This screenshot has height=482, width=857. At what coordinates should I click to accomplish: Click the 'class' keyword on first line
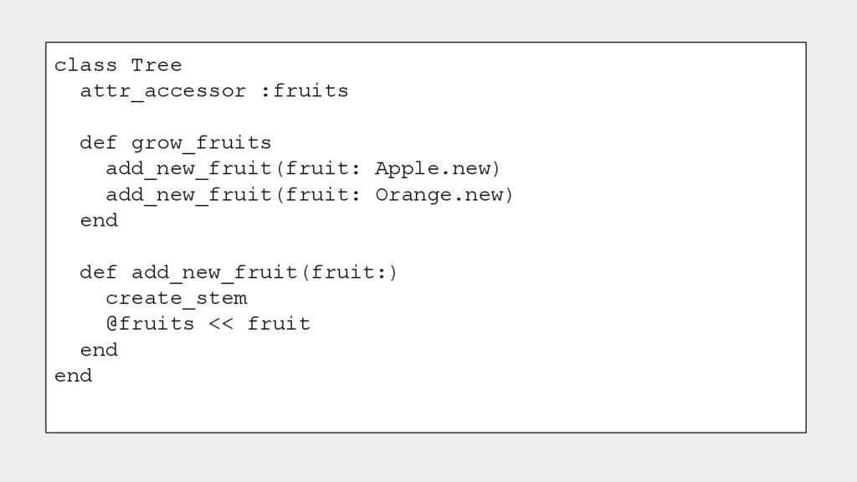coord(86,65)
